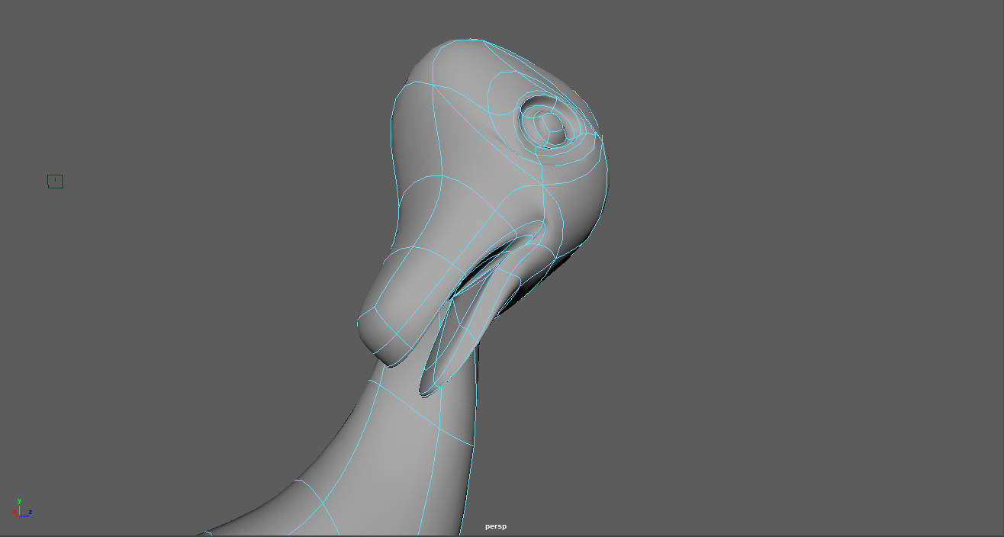Click the XYZ axis orientation gizmo
1004x537 pixels.
(x=21, y=510)
